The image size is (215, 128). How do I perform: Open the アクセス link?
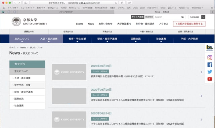[164, 24]
